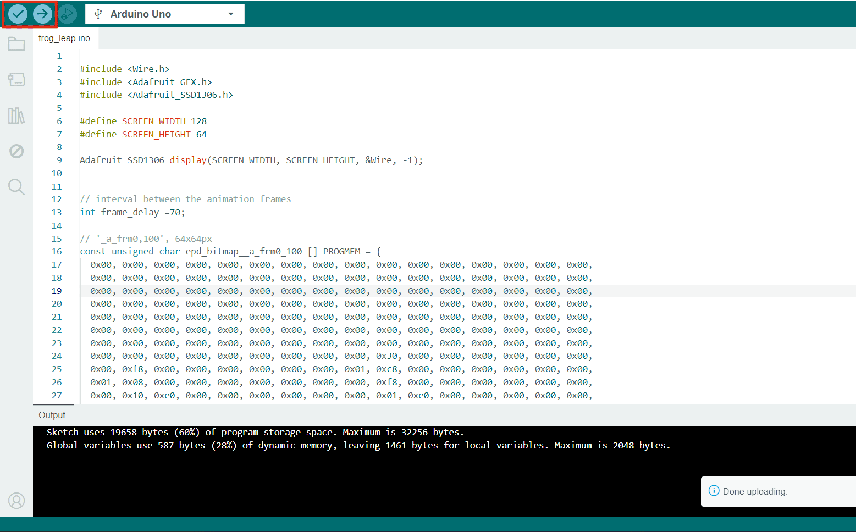Open the Boards Manager sidebar panel
856x532 pixels.
16,80
